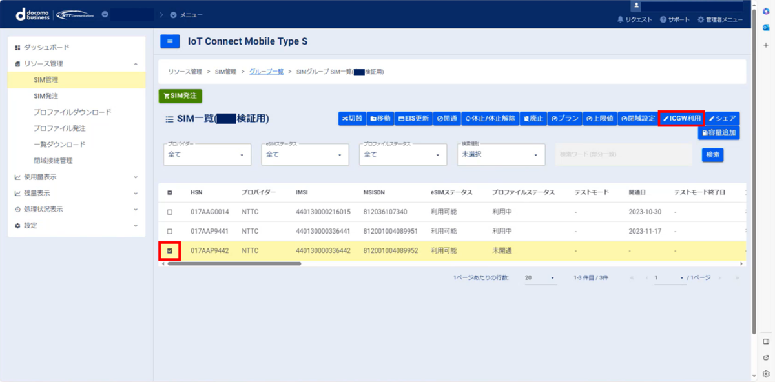Click the 開通 button
The image size is (775, 382).
447,119
